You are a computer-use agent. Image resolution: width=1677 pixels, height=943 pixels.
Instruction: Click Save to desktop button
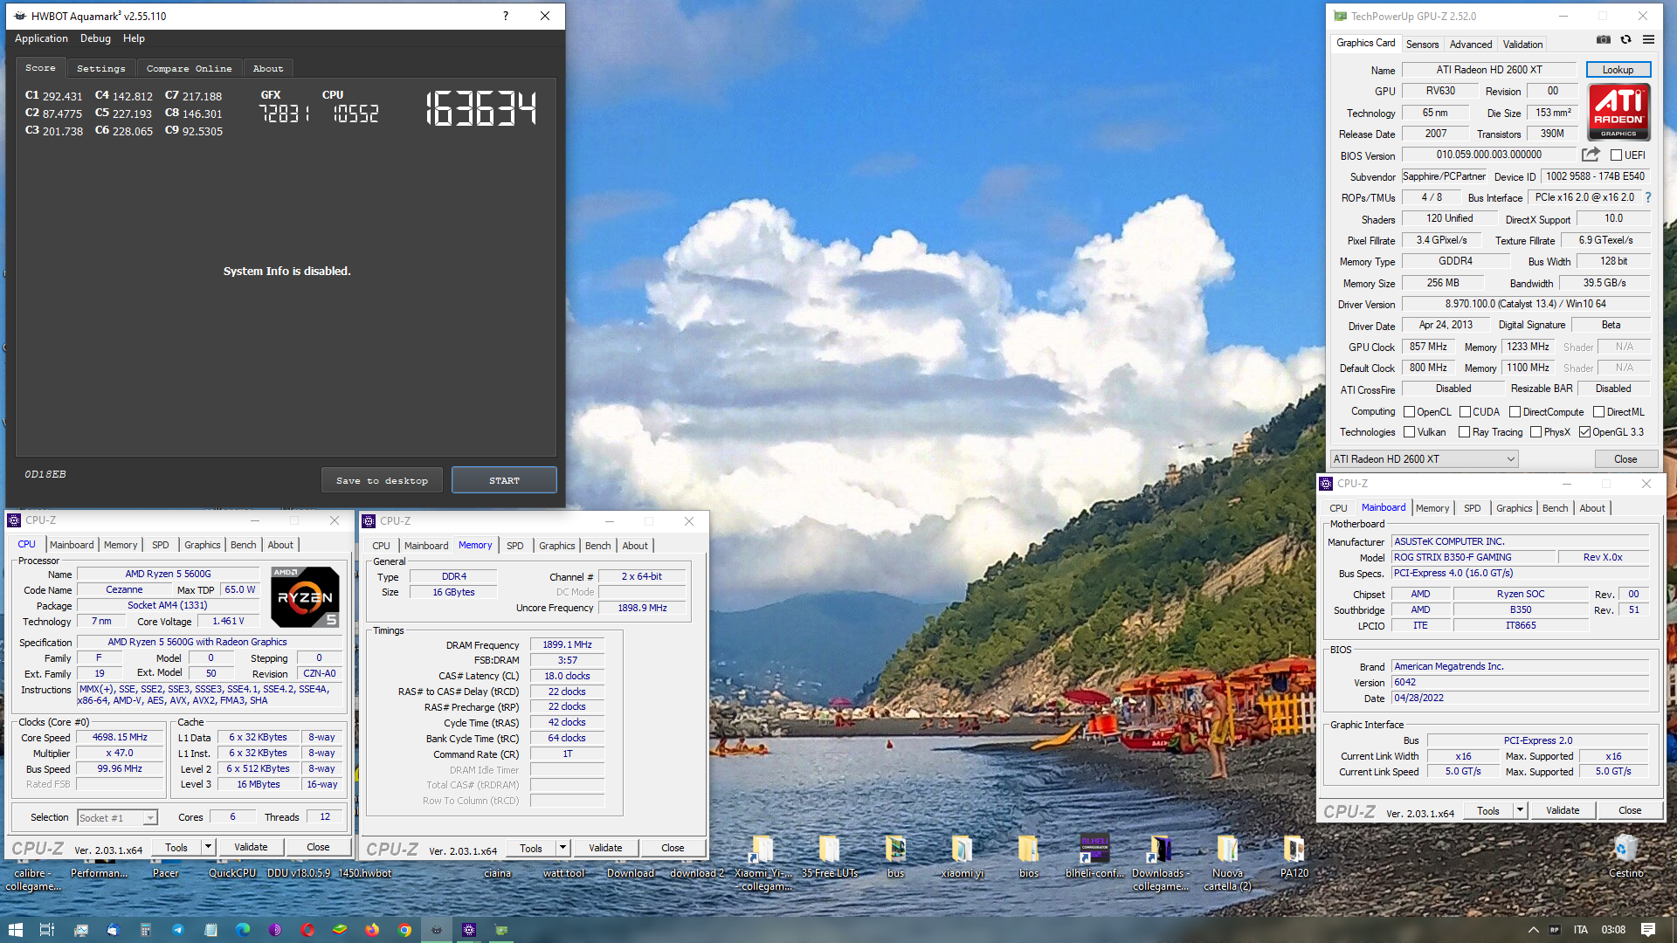tap(382, 480)
